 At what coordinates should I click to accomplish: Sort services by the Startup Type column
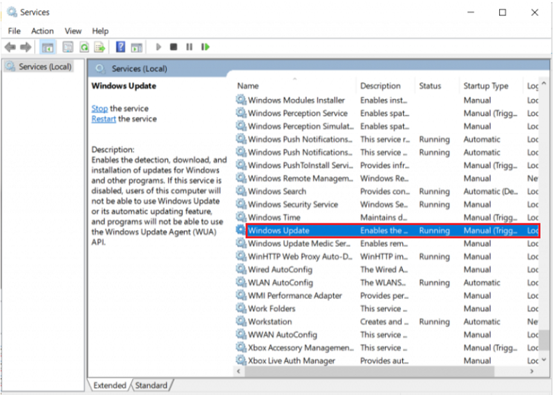coord(486,86)
